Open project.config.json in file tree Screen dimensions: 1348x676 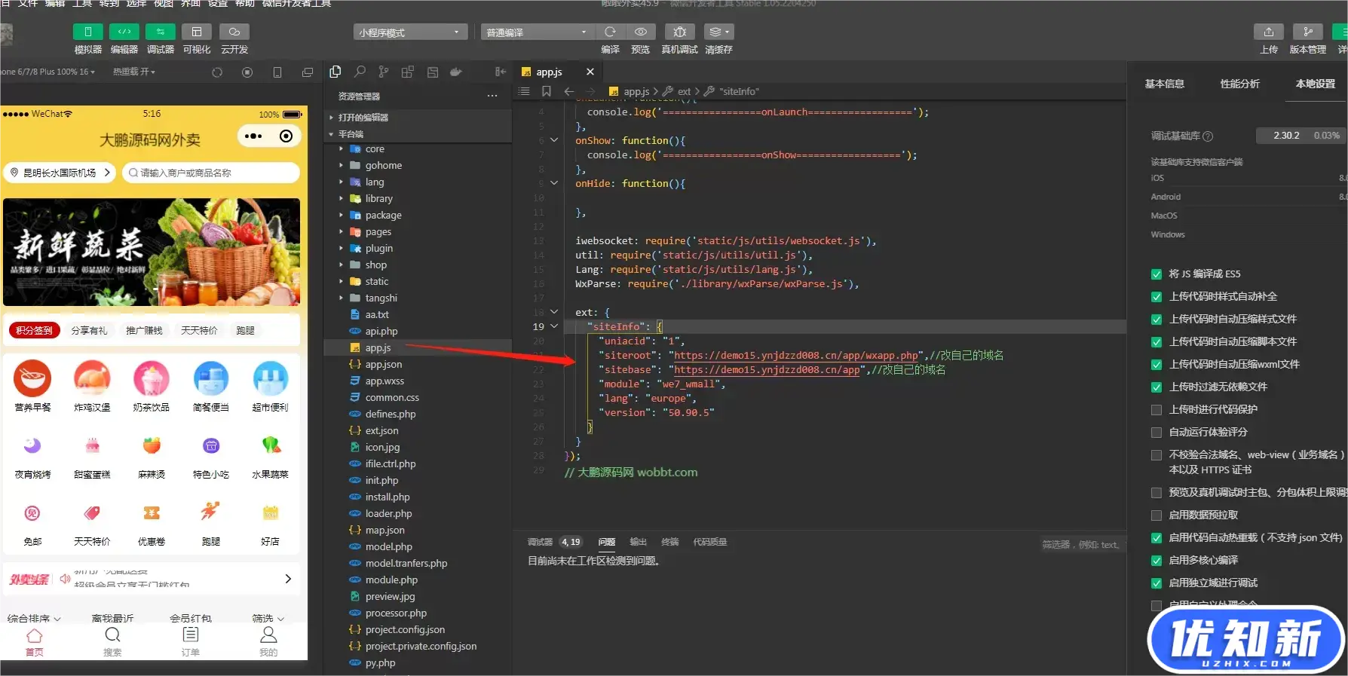click(405, 630)
